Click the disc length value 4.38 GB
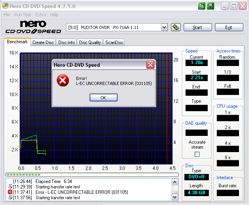The width and height of the screenshot is (249, 205). click(x=196, y=193)
